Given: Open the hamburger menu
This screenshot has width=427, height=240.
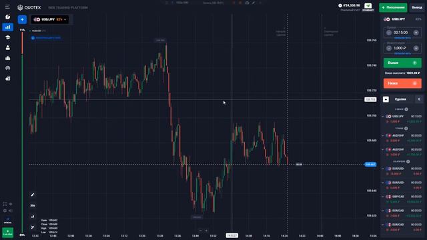Looking at the screenshot, I should (7, 7).
